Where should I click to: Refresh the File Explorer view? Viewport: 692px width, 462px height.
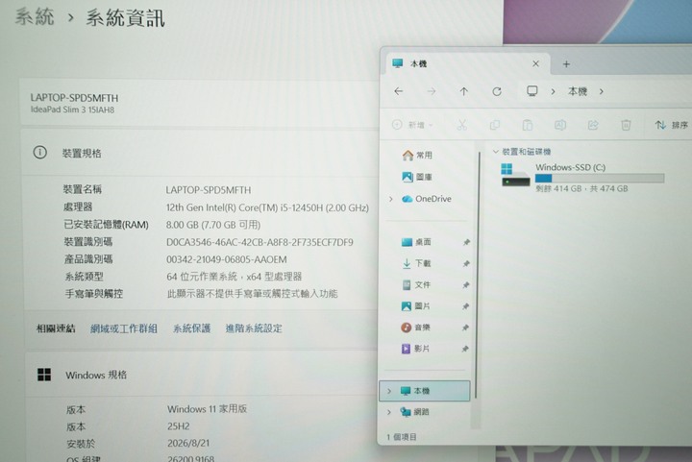tap(497, 91)
